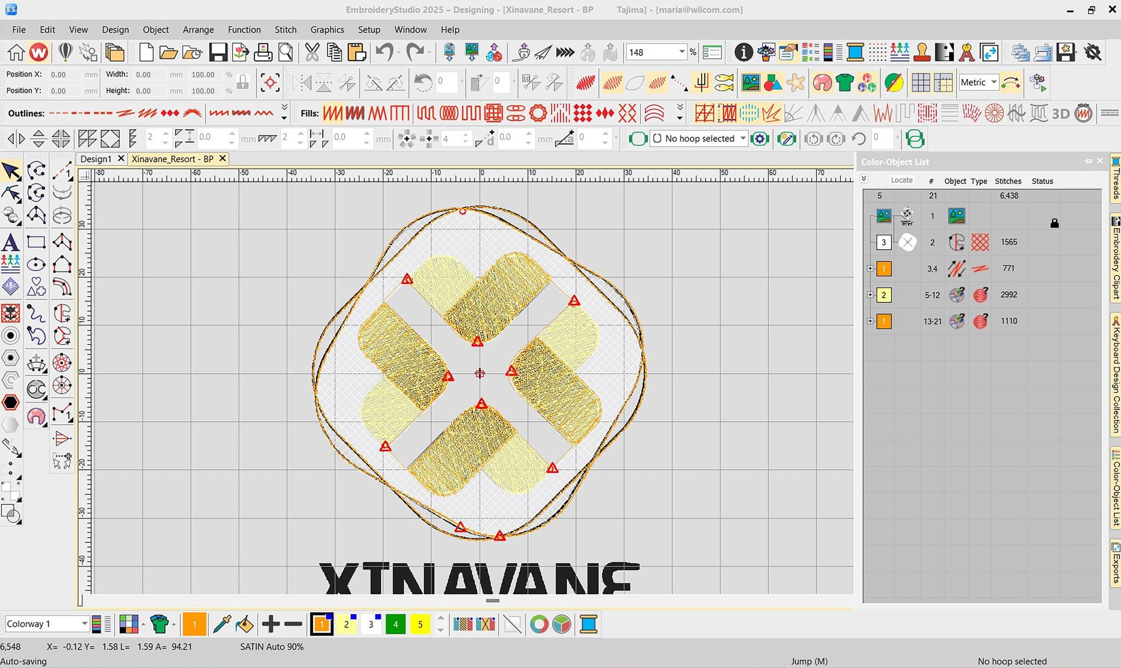Click the scissors Cut icon
Image resolution: width=1121 pixels, height=668 pixels.
(312, 52)
